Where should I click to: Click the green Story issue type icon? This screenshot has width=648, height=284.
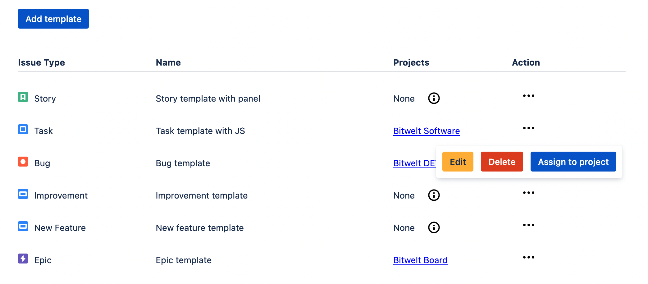(23, 97)
